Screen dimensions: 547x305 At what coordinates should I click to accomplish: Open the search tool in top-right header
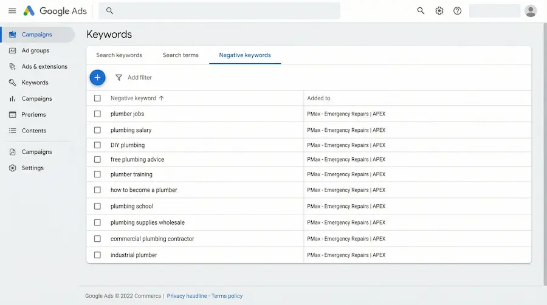(x=421, y=11)
